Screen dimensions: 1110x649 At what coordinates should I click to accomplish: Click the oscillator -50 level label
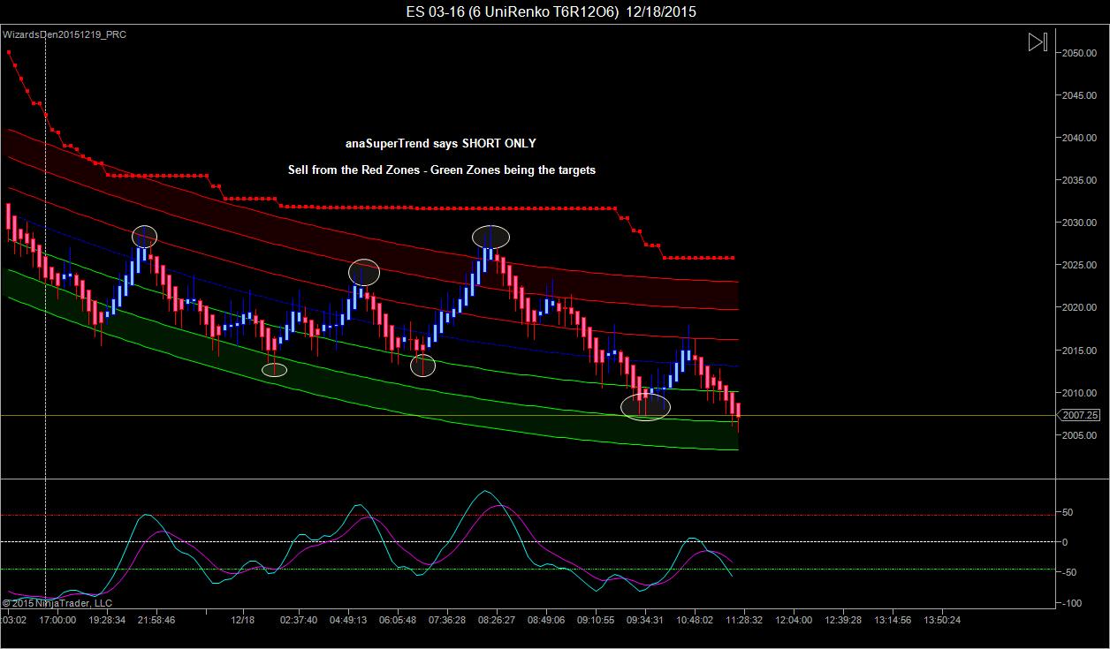[1068, 572]
